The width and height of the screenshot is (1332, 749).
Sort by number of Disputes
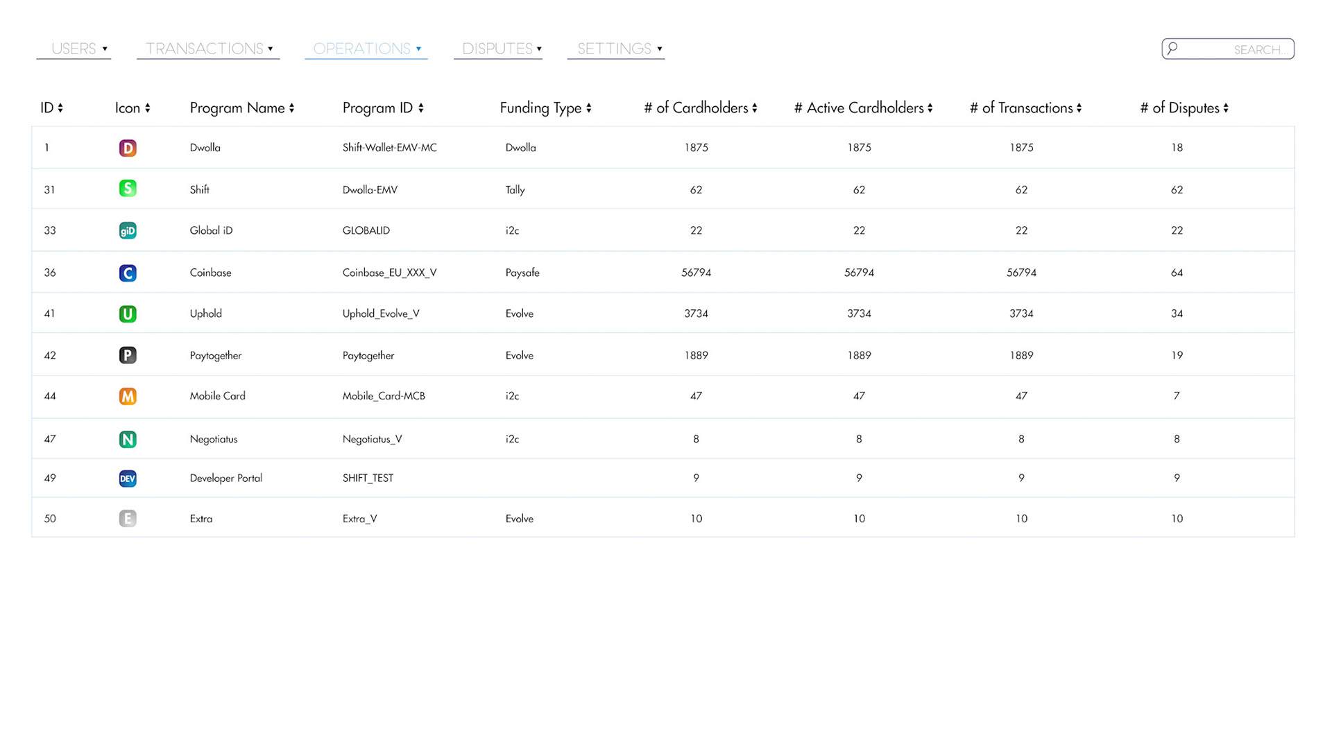pos(1184,108)
